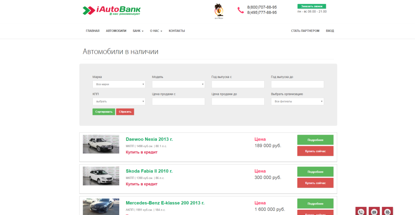Focus the Цена продажи до field

click(238, 101)
